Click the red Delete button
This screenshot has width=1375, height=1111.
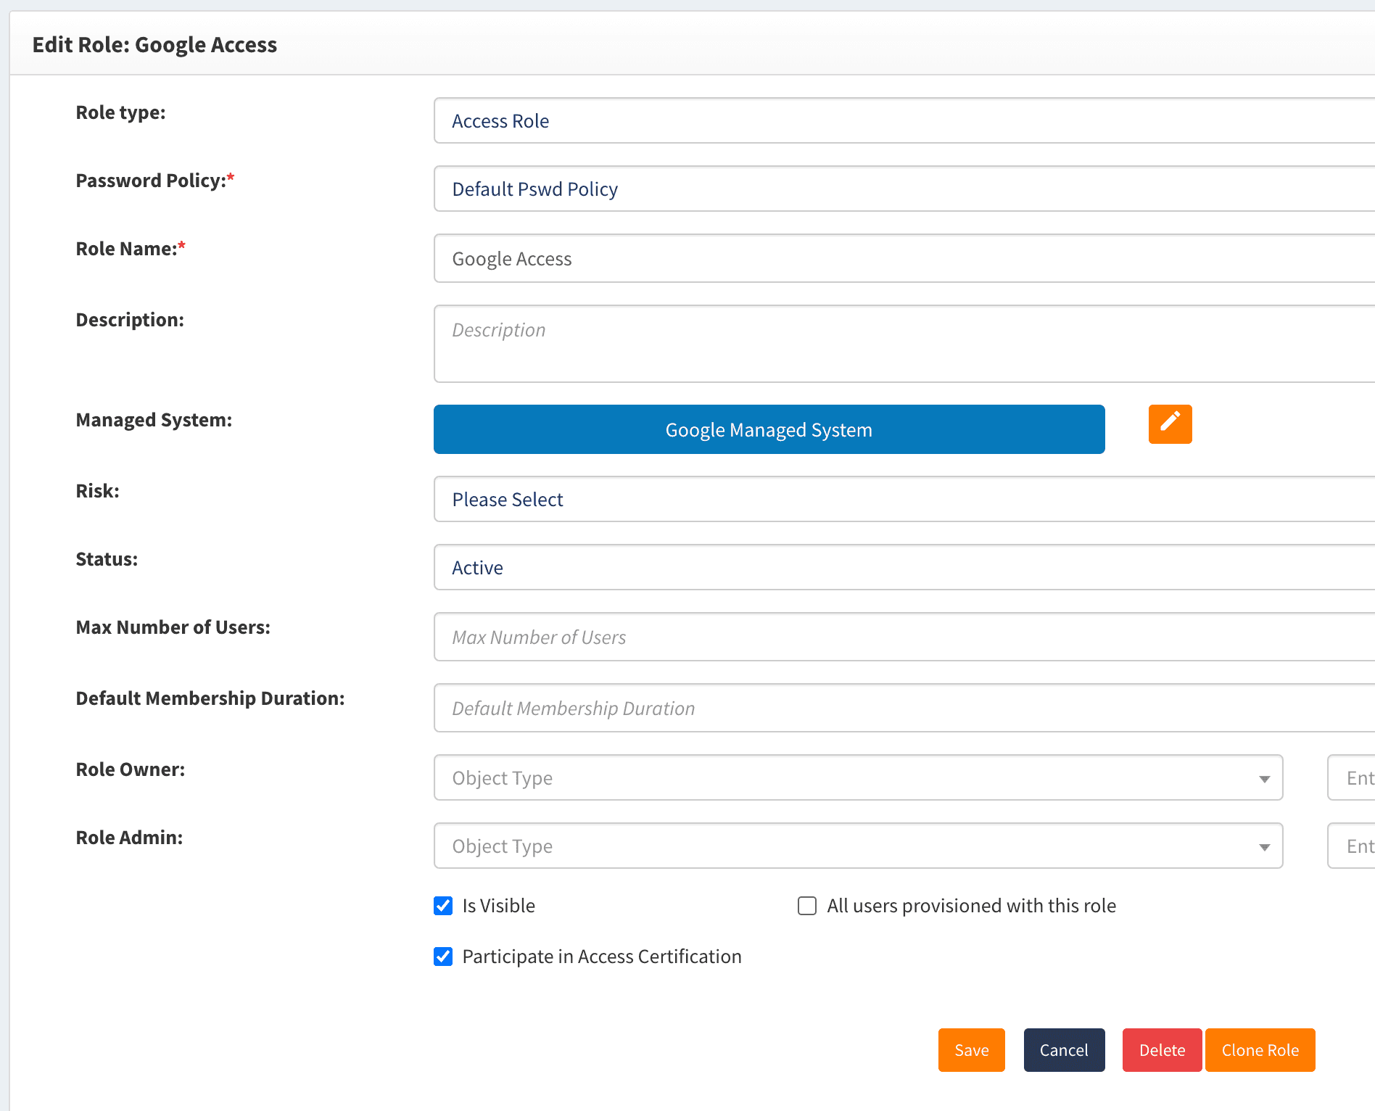tap(1162, 1050)
